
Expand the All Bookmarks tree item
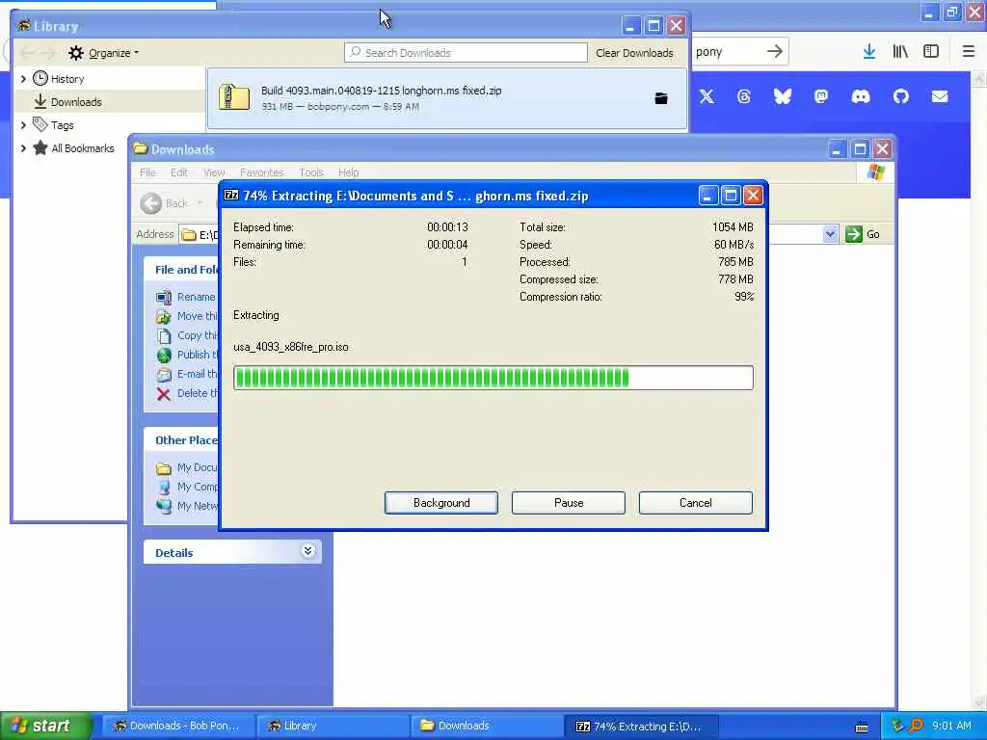[23, 148]
